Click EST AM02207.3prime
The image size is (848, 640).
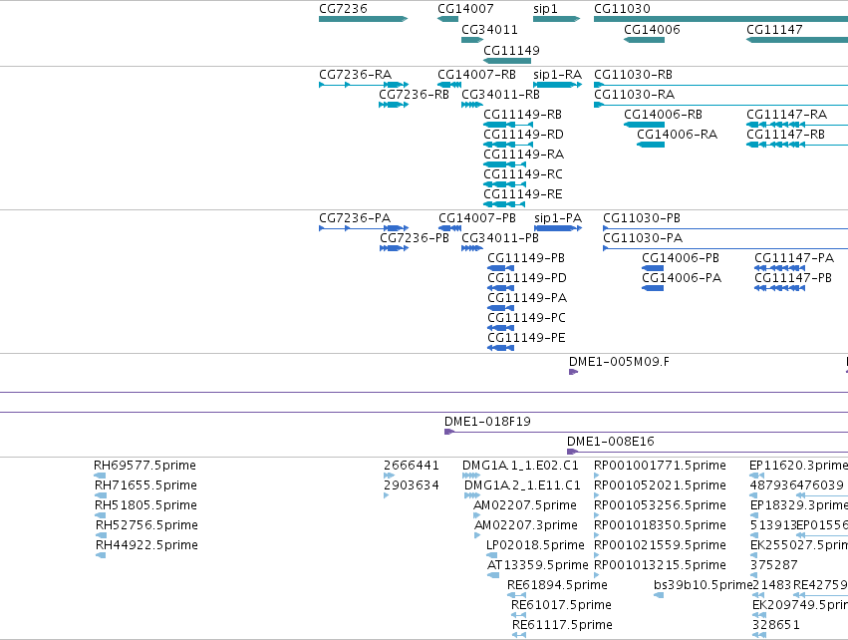click(x=477, y=535)
